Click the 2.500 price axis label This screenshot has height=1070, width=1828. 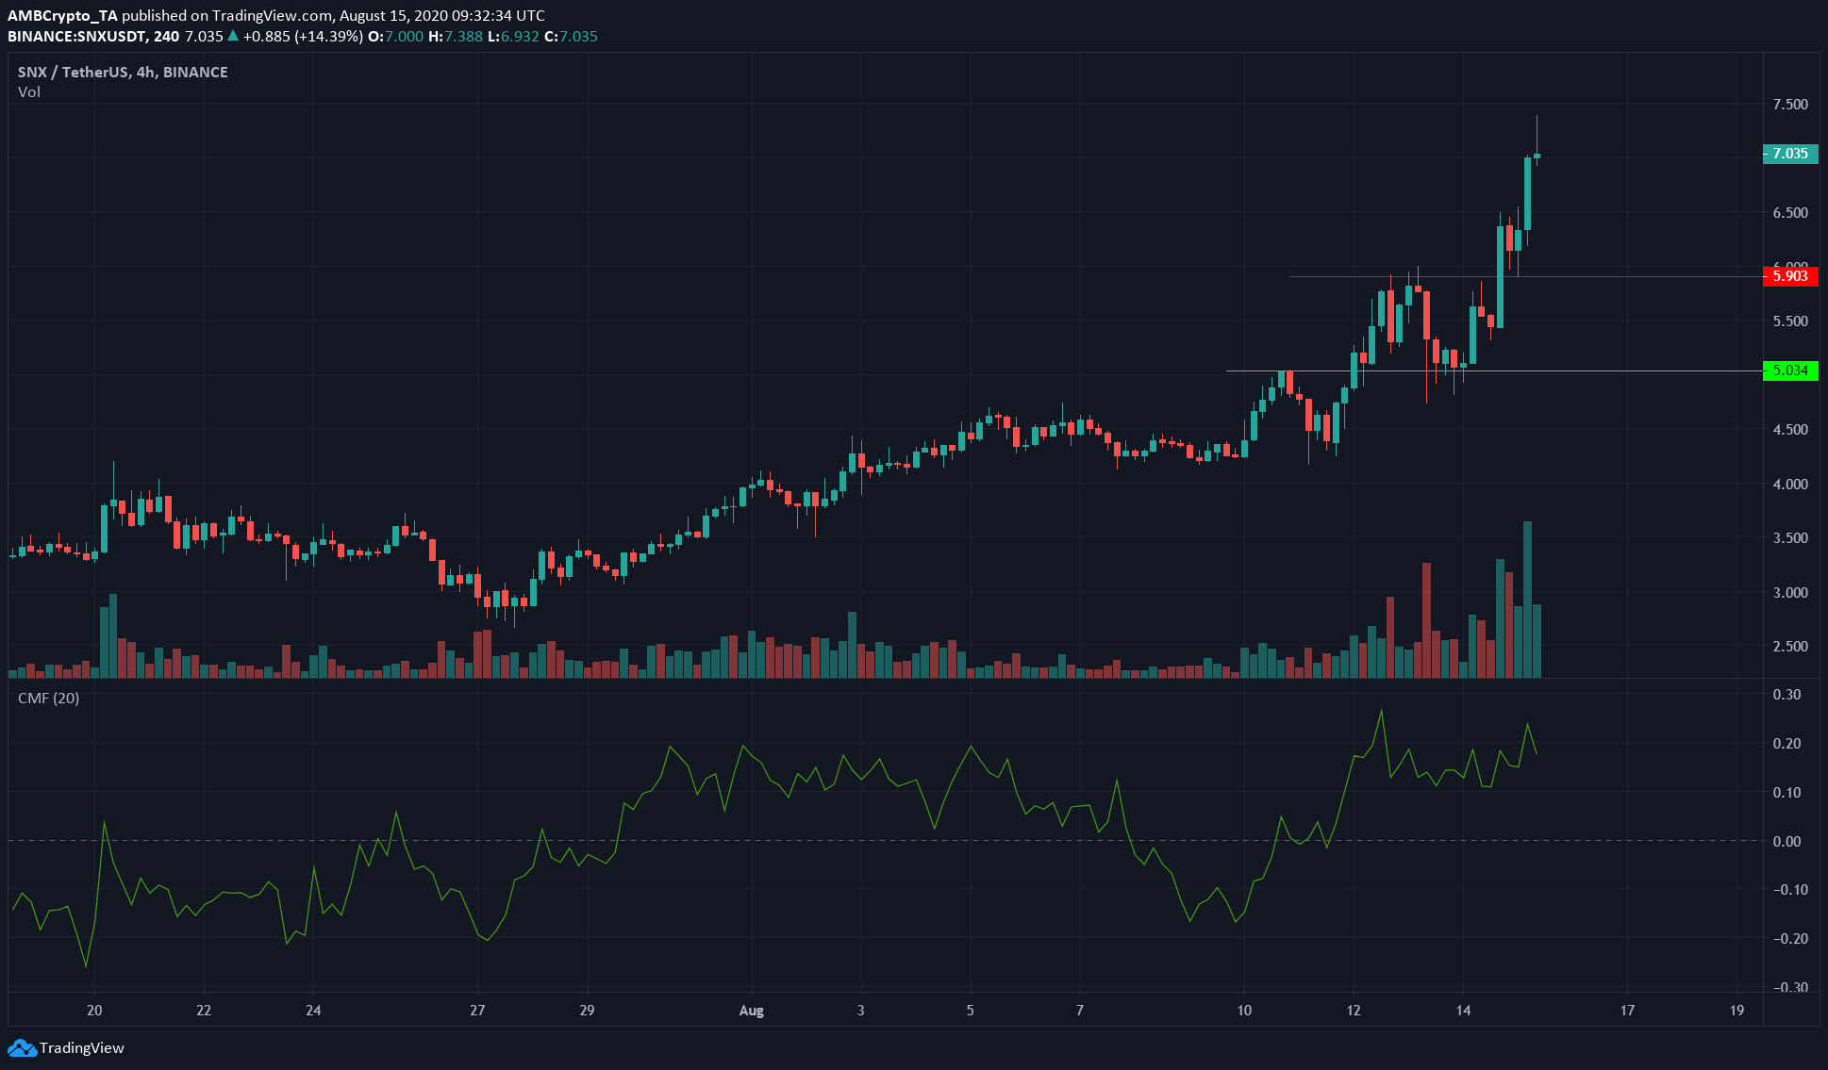point(1790,647)
